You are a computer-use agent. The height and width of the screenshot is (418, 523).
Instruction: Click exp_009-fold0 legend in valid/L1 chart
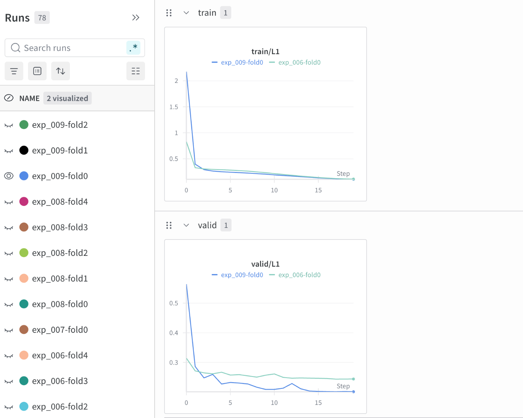coord(242,275)
